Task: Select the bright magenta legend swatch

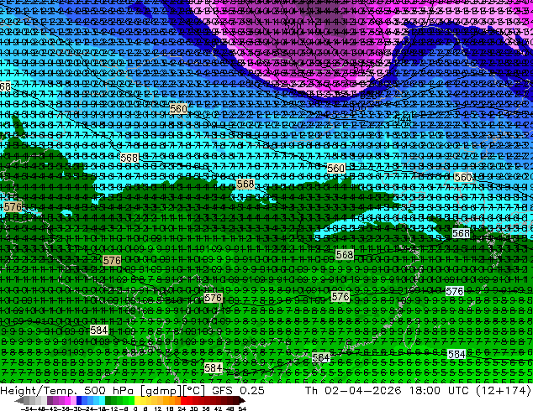Action: coord(67,401)
